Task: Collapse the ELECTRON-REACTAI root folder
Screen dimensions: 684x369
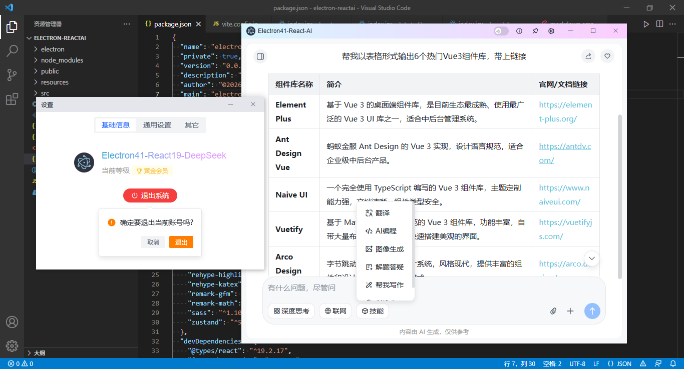Action: 81,38
